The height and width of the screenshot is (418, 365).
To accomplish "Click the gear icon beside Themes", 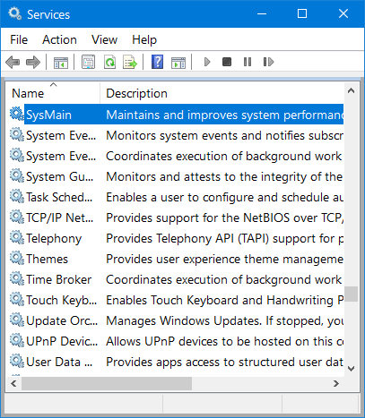I will [x=17, y=258].
